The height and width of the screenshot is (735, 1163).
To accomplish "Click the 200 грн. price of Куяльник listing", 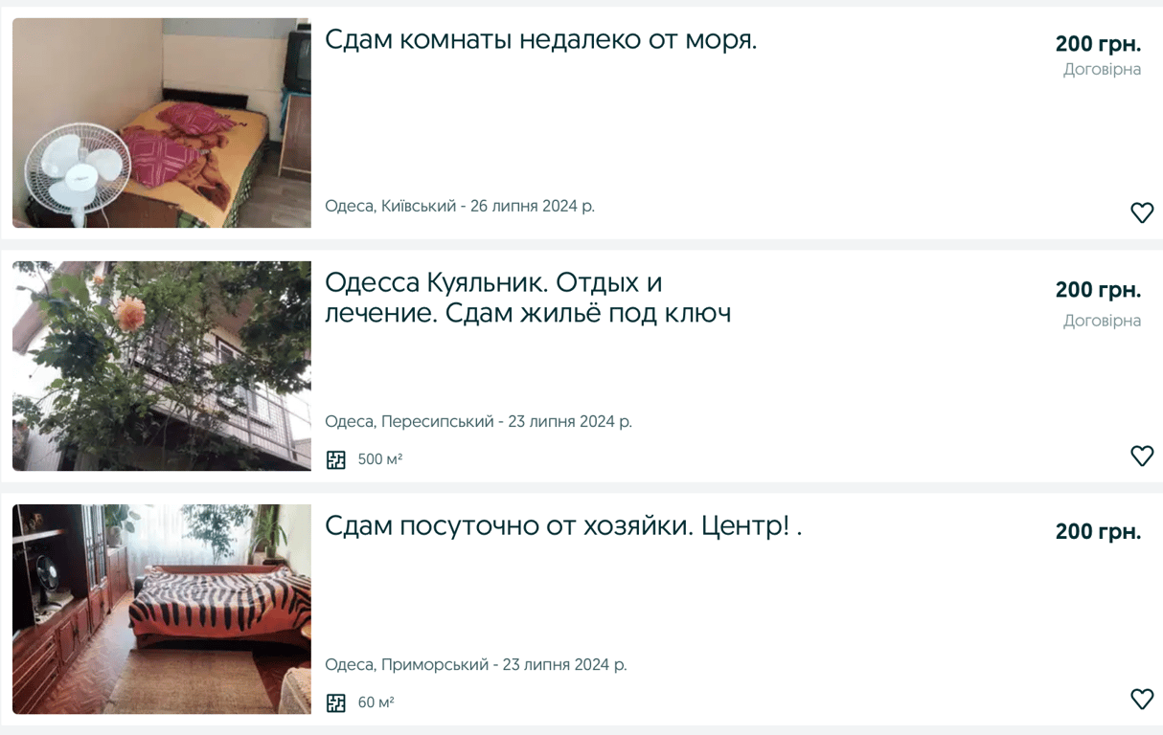I will point(1098,289).
